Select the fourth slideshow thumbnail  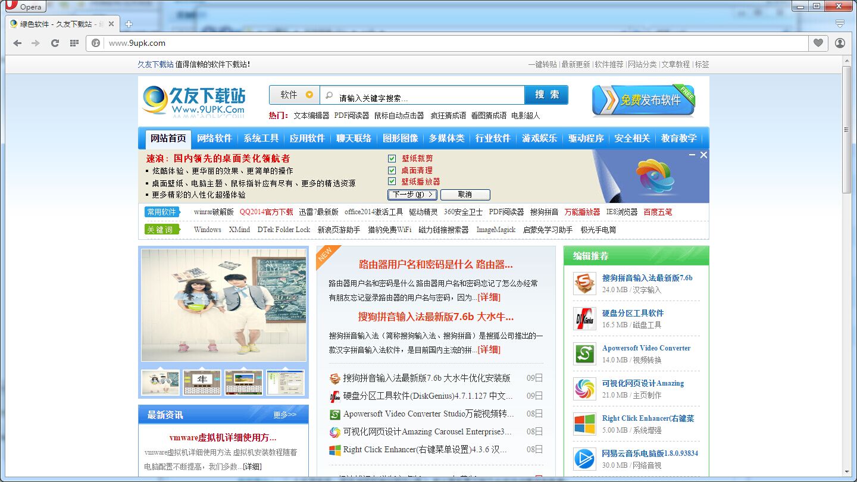285,382
